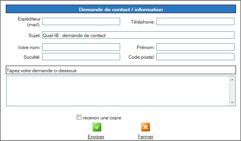Click the Code postal input field
The height and width of the screenshot is (141, 241).
[x=195, y=56]
